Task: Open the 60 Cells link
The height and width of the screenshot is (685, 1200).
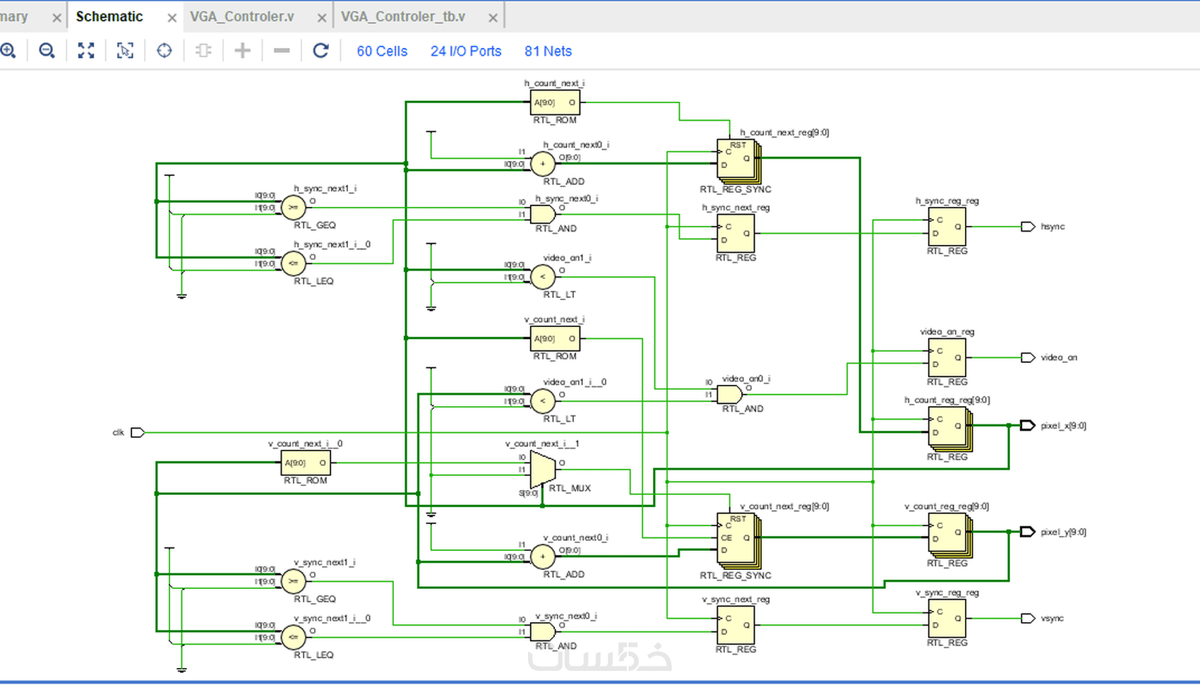Action: [x=382, y=52]
